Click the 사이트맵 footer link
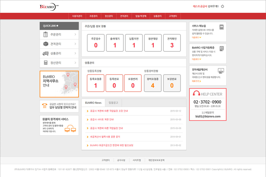This screenshot has width=266, height=177. [137, 160]
